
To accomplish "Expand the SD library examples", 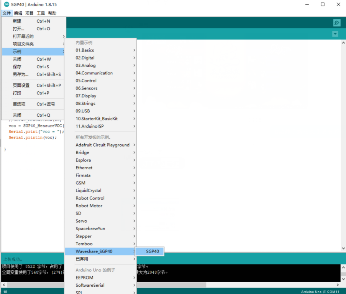I will (x=101, y=213).
